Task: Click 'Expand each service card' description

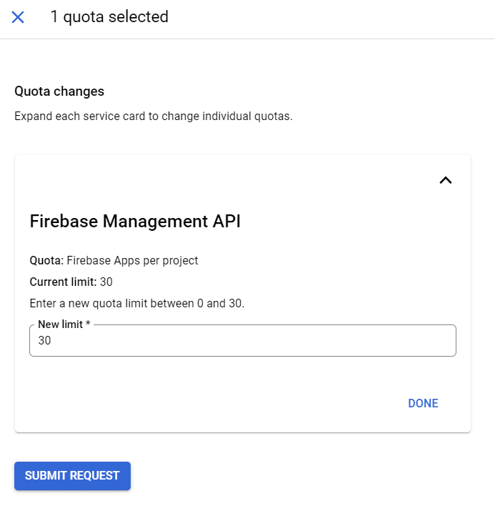Action: coord(154,116)
